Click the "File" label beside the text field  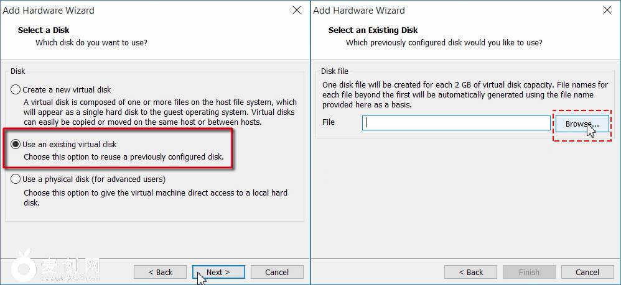(329, 122)
